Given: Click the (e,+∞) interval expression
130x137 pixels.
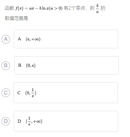Looking at the screenshot, I should [33, 39].
